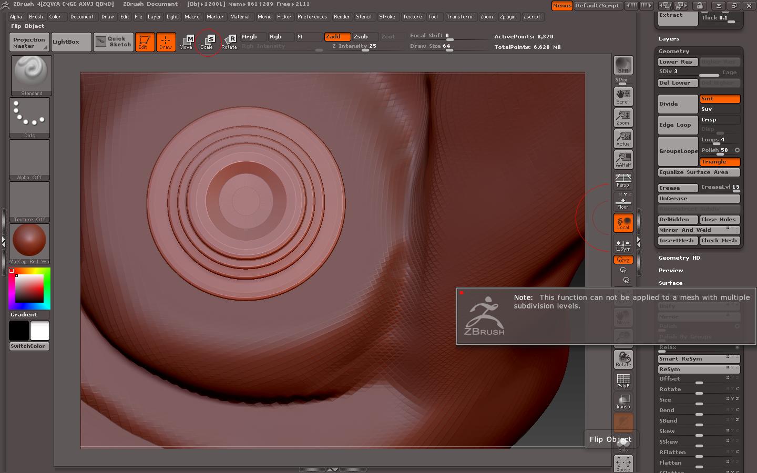Click the Xpose icon
757x473 pixels.
623,464
